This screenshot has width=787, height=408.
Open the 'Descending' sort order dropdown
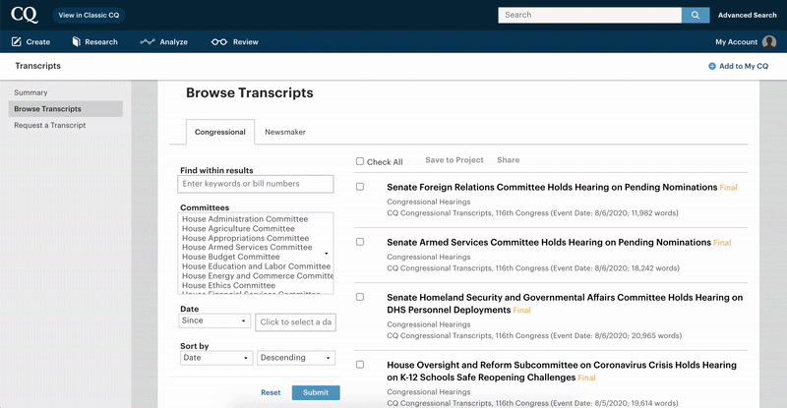tap(296, 358)
